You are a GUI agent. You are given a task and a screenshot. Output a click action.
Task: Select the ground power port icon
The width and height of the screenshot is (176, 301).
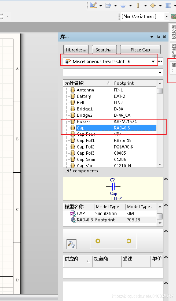pos(123,5)
